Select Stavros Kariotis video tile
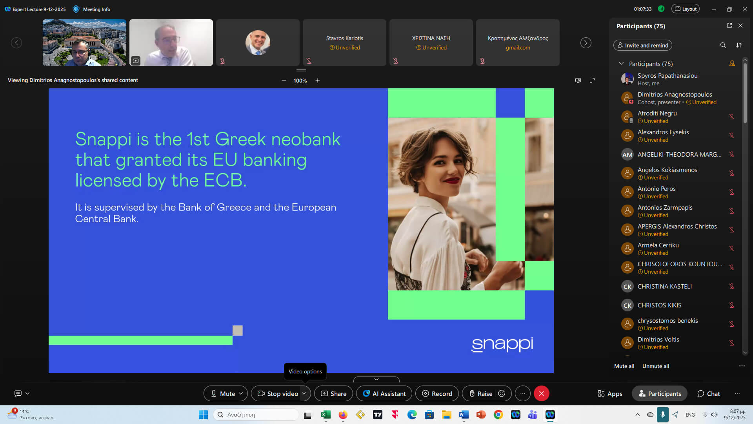 tap(344, 42)
